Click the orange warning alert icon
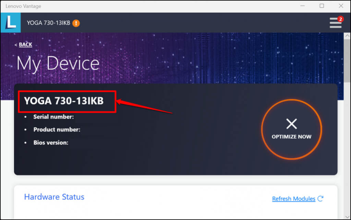The image size is (351, 220). point(76,23)
